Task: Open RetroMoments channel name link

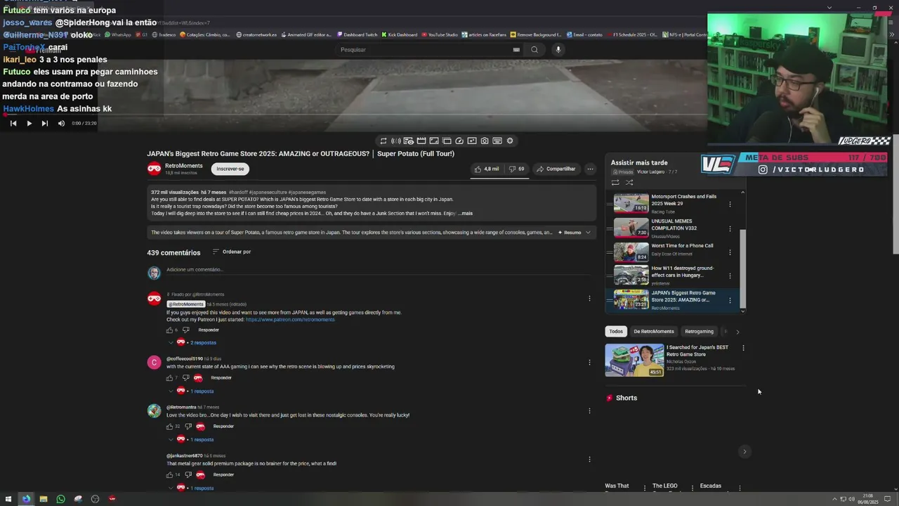Action: coord(184,166)
